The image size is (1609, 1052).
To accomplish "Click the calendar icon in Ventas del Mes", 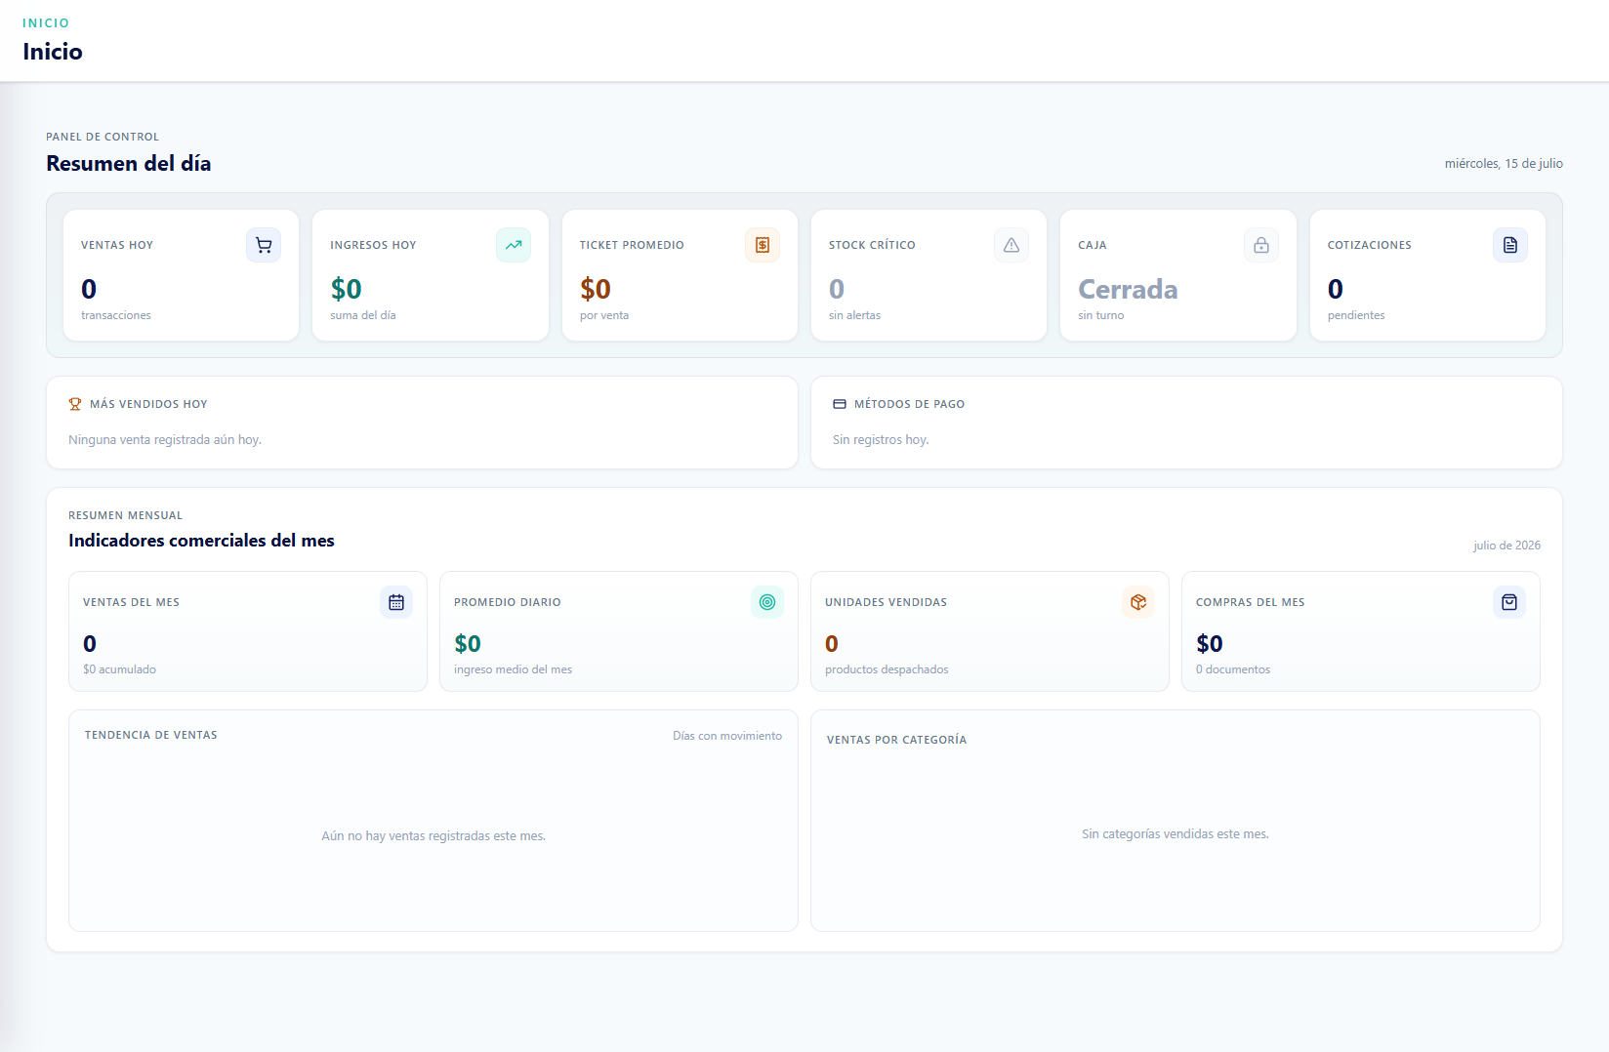I will coord(396,602).
